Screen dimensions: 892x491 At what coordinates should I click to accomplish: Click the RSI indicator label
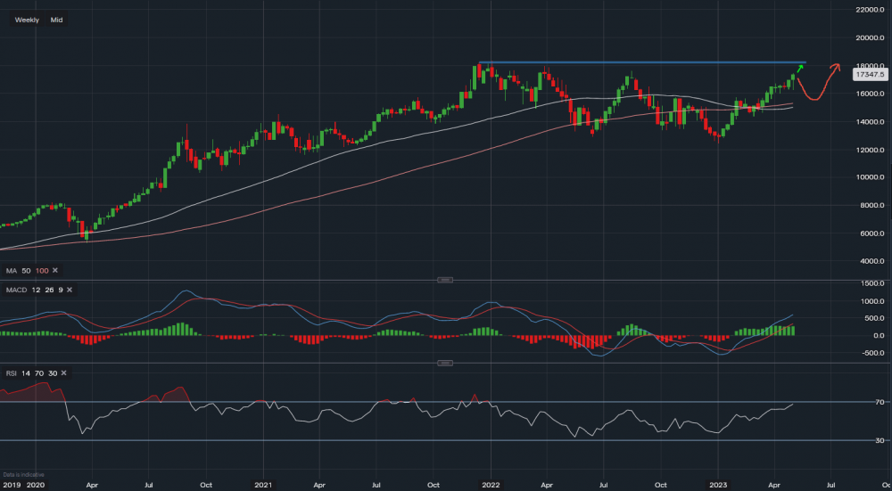(x=11, y=372)
